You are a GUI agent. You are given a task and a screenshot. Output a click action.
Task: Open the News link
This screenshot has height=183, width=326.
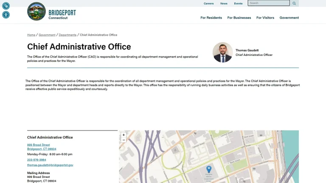[224, 3]
